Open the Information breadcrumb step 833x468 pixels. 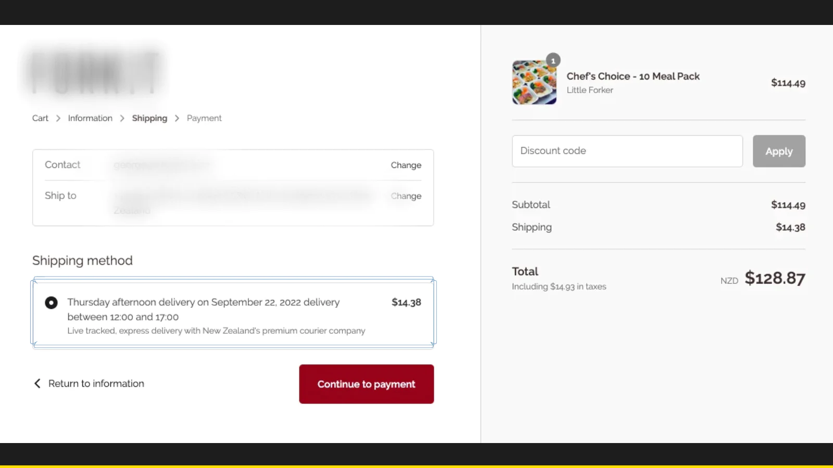click(90, 119)
